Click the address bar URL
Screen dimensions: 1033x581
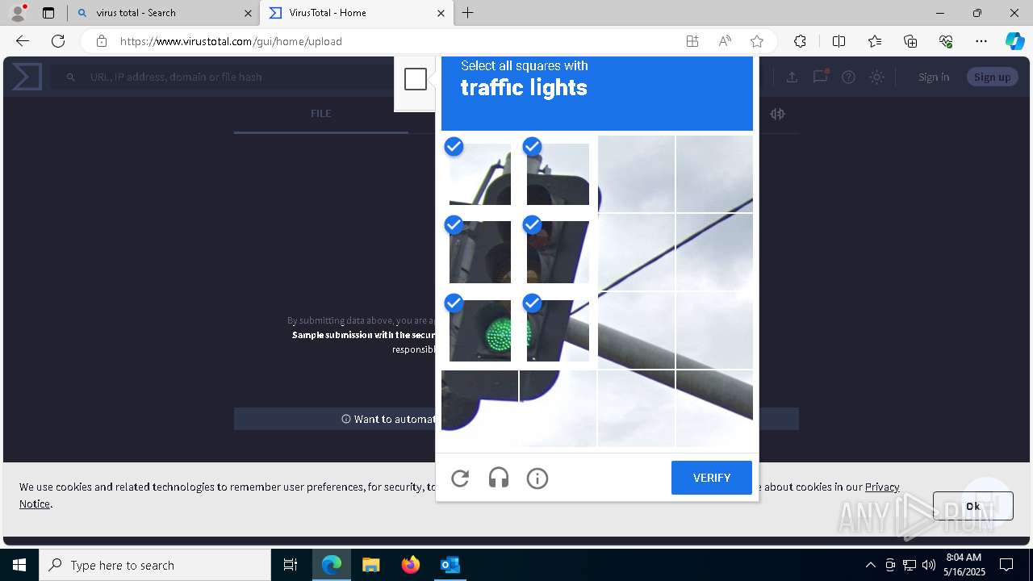[231, 41]
